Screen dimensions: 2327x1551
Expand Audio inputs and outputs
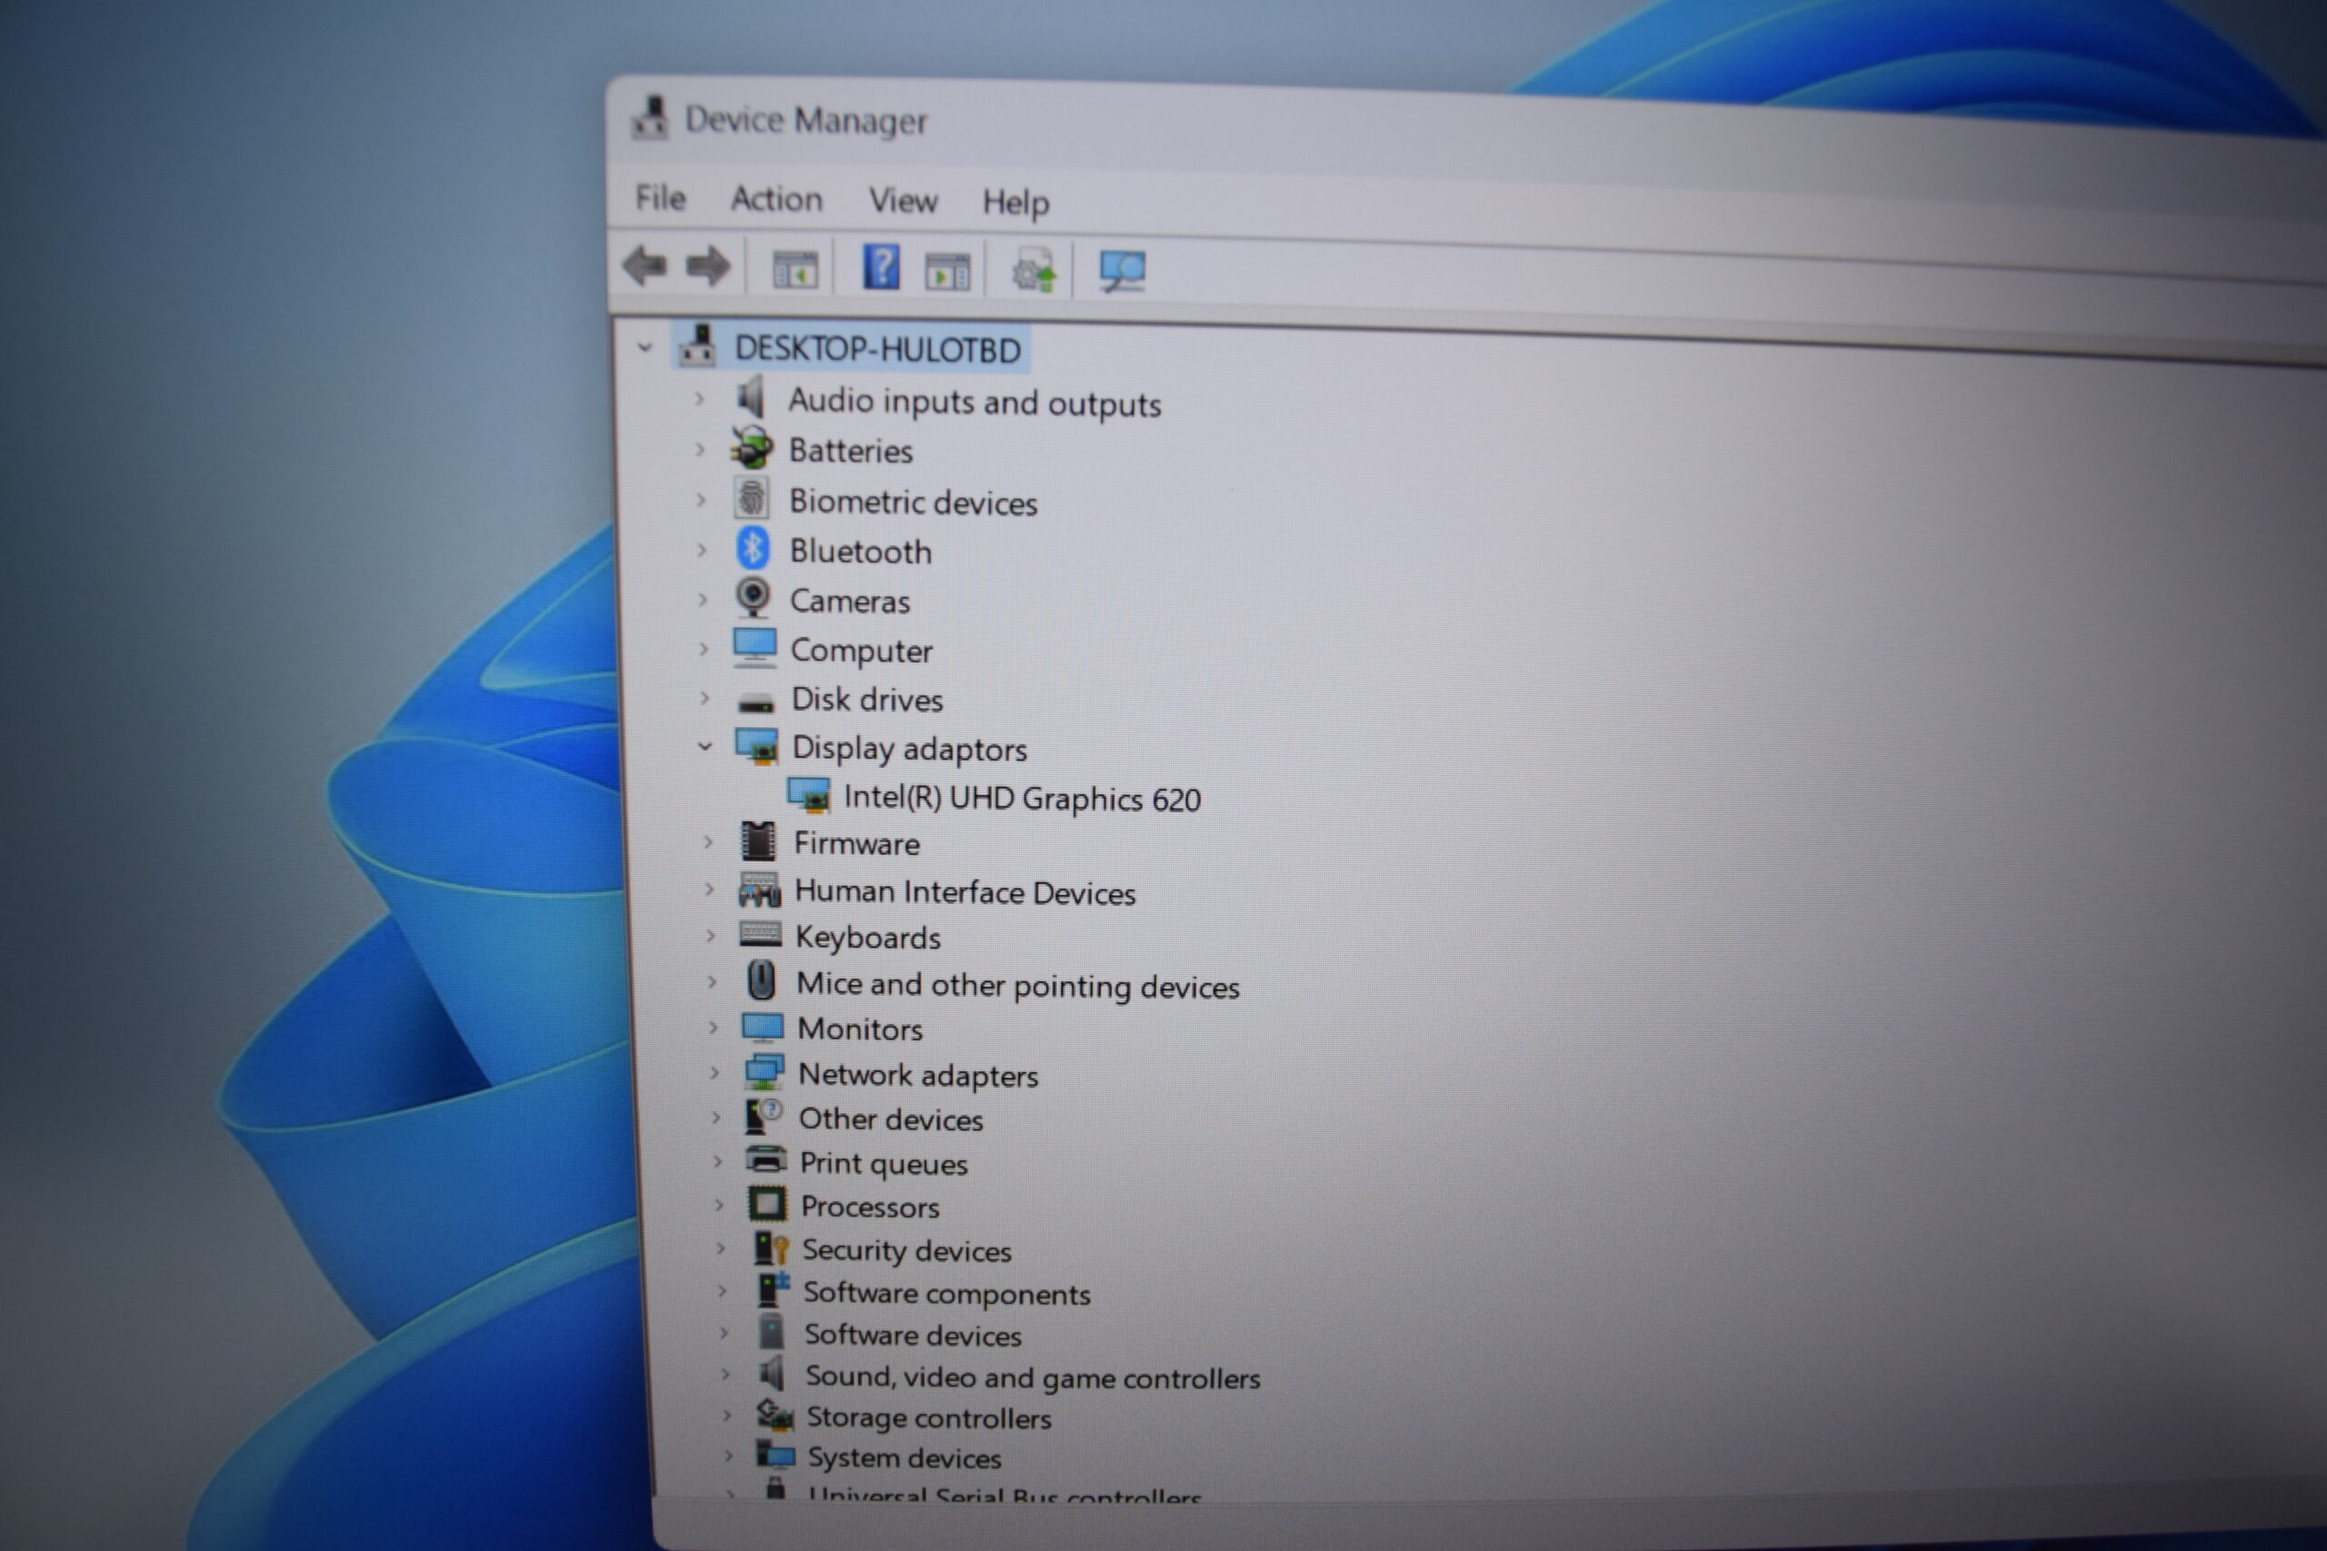click(700, 399)
